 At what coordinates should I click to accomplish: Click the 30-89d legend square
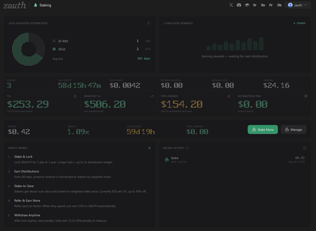[x=54, y=41]
